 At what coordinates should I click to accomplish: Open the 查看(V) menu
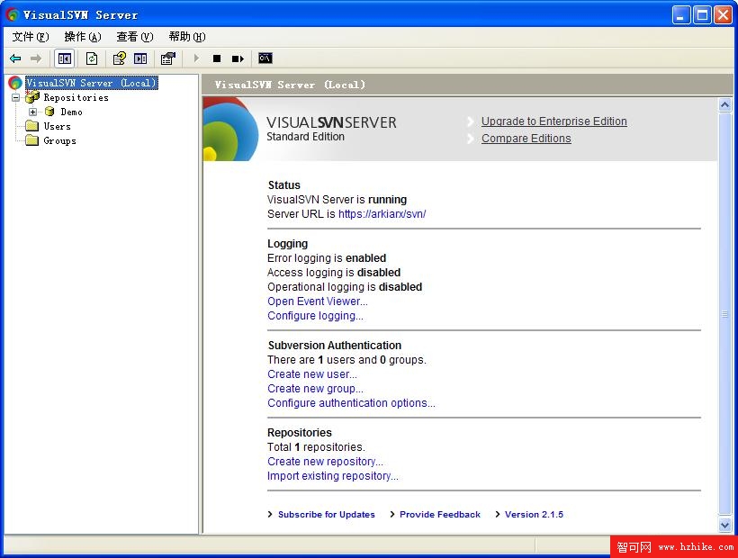(x=135, y=37)
